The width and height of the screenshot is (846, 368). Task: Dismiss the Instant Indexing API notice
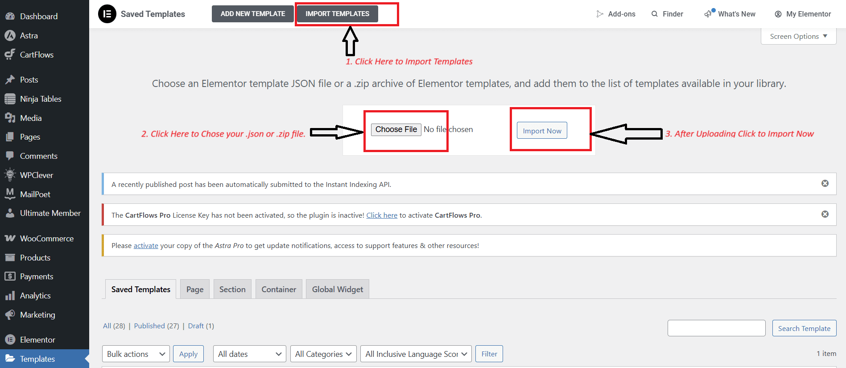(x=825, y=183)
